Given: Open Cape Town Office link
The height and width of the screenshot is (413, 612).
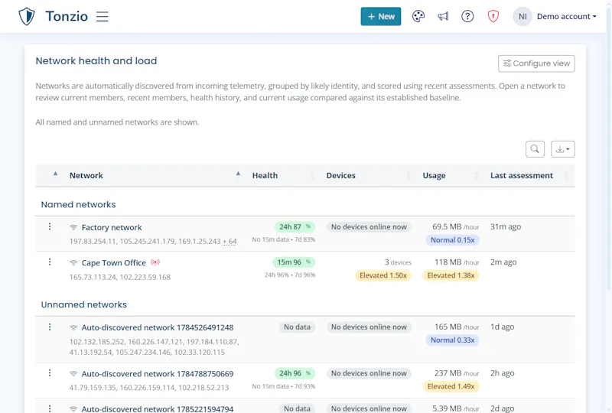Looking at the screenshot, I should (x=113, y=263).
